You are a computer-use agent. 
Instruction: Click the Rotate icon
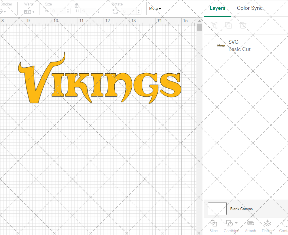click(115, 12)
